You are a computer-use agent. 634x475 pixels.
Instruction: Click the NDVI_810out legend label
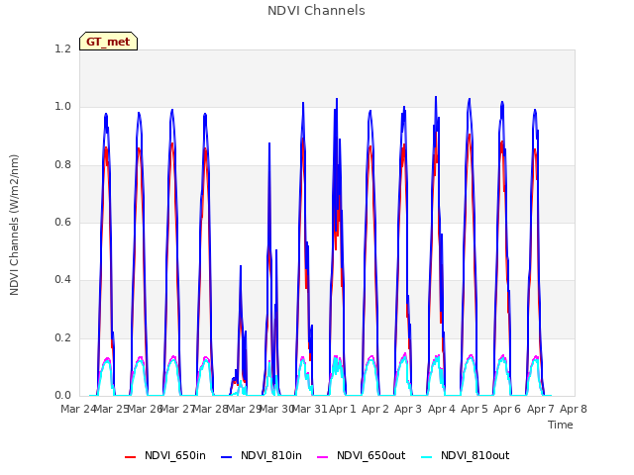pos(475,455)
